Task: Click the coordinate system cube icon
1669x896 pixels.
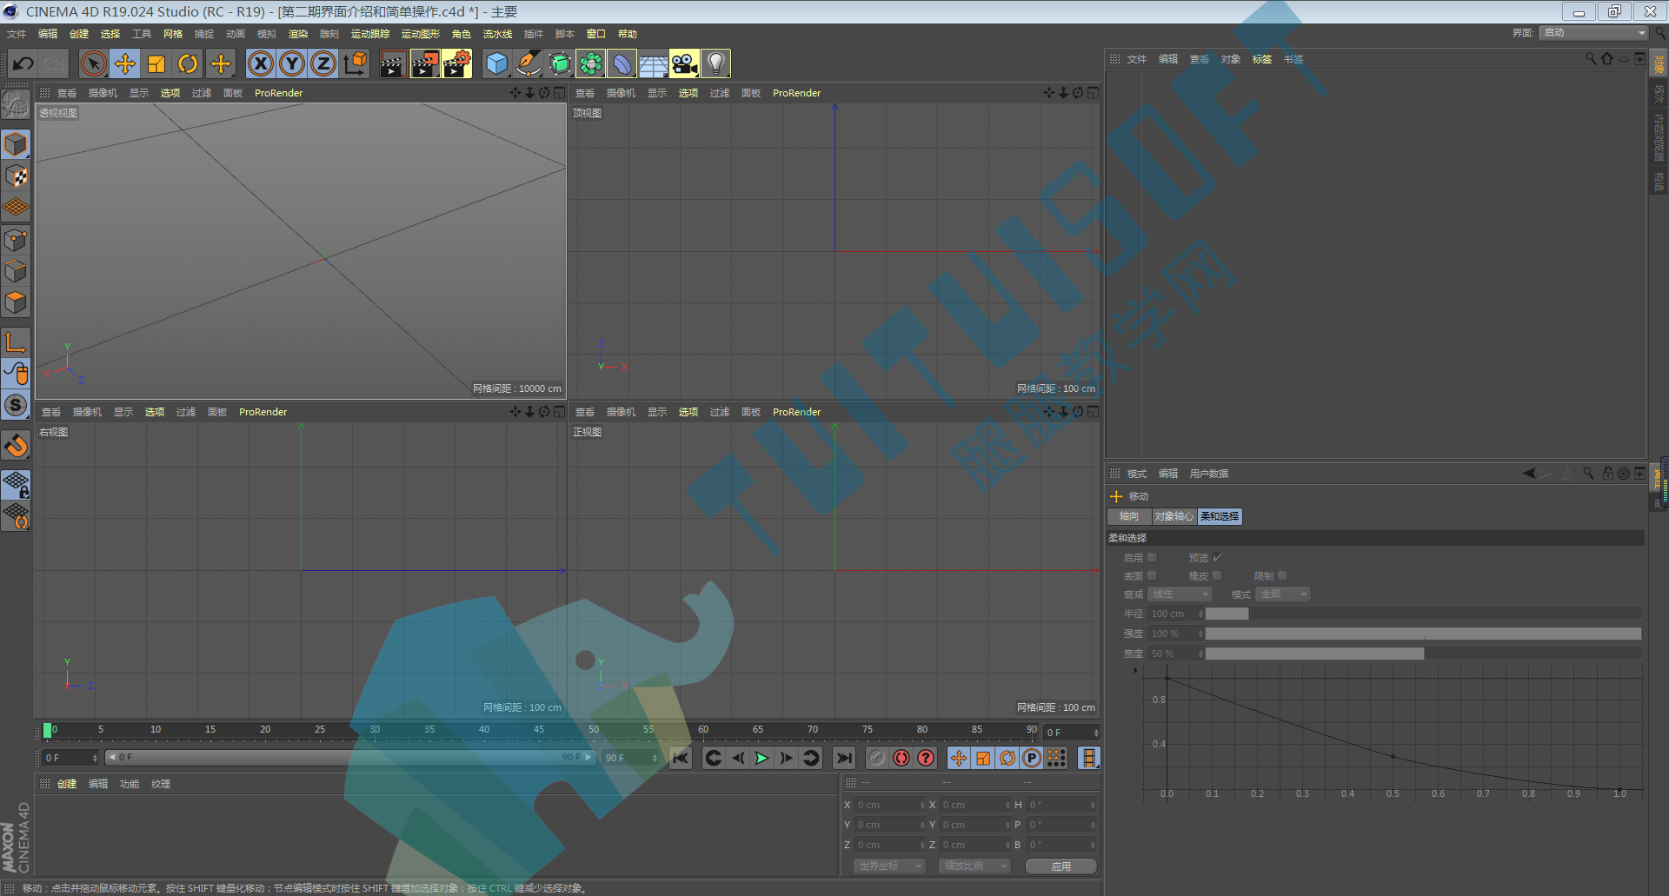Action: [x=356, y=63]
